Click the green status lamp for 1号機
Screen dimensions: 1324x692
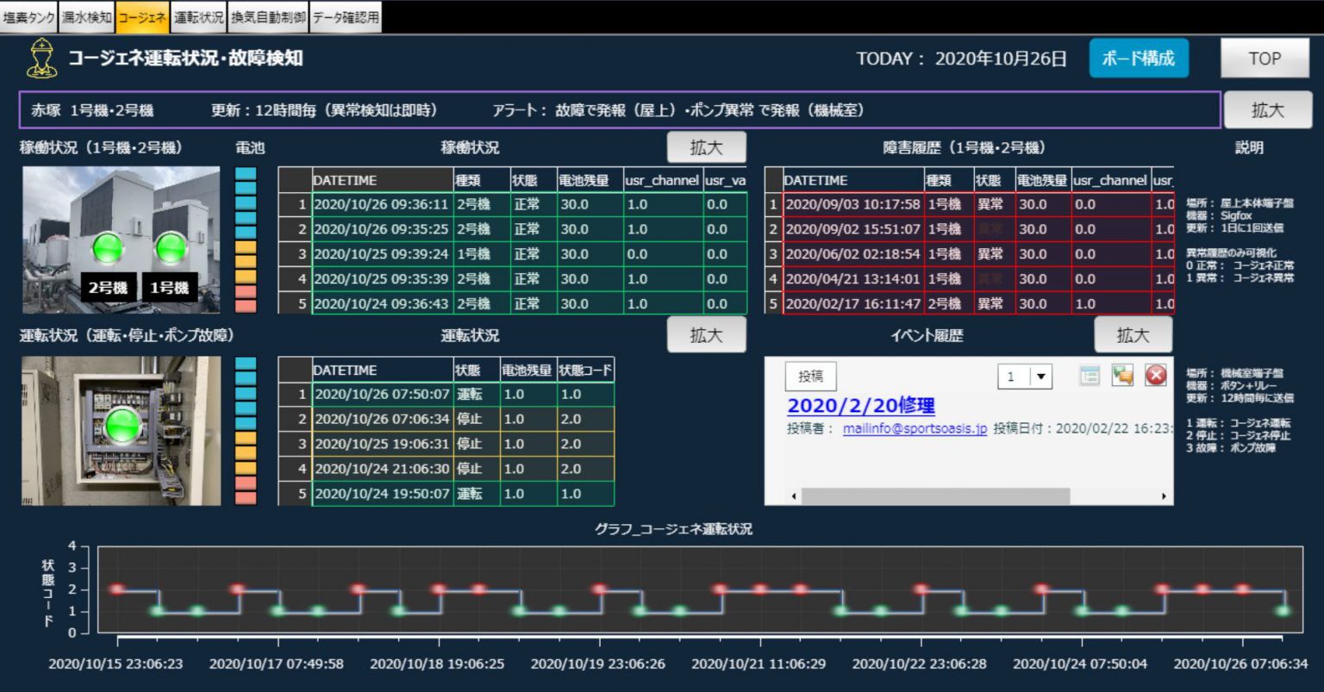[x=171, y=249]
